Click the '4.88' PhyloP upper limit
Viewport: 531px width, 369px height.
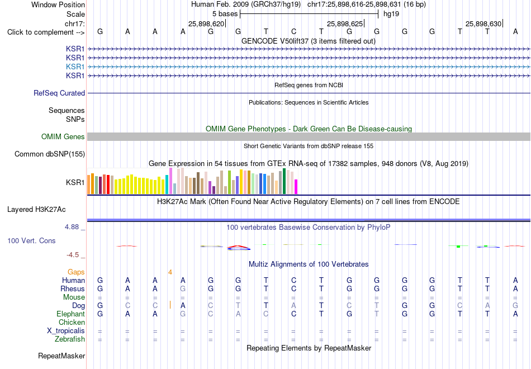tap(72, 226)
